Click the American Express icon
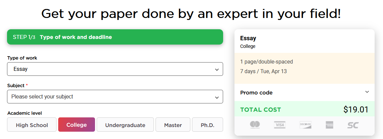Screen dimensions: 383x139 [329, 125]
